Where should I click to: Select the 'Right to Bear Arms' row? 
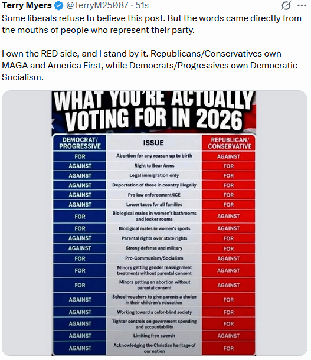(154, 166)
